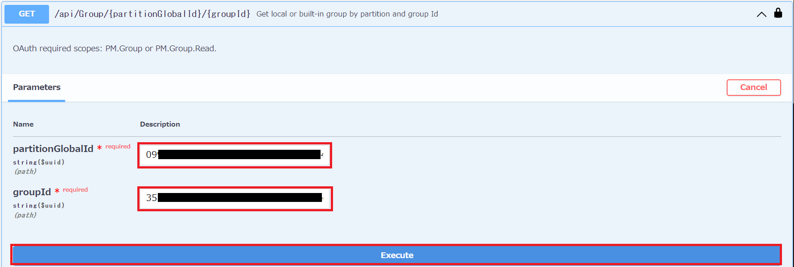This screenshot has width=794, height=267.
Task: Click the partitionGlobalId parameter name label
Action: (x=53, y=149)
